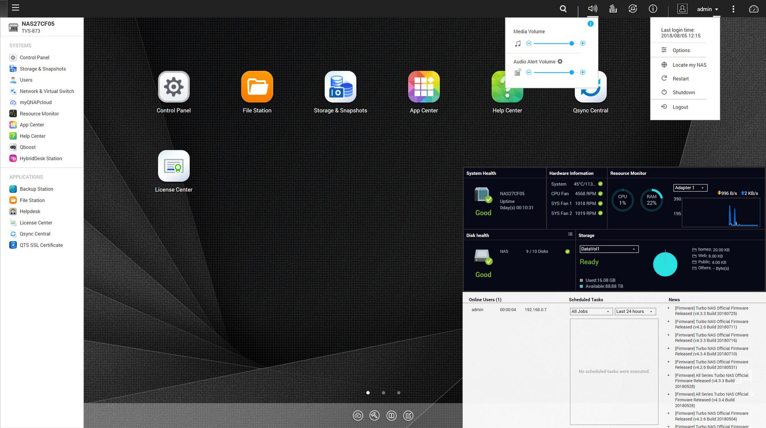Image resolution: width=766 pixels, height=428 pixels.
Task: Click myQNAPcloud icon in bottom dock
Action: [358, 416]
